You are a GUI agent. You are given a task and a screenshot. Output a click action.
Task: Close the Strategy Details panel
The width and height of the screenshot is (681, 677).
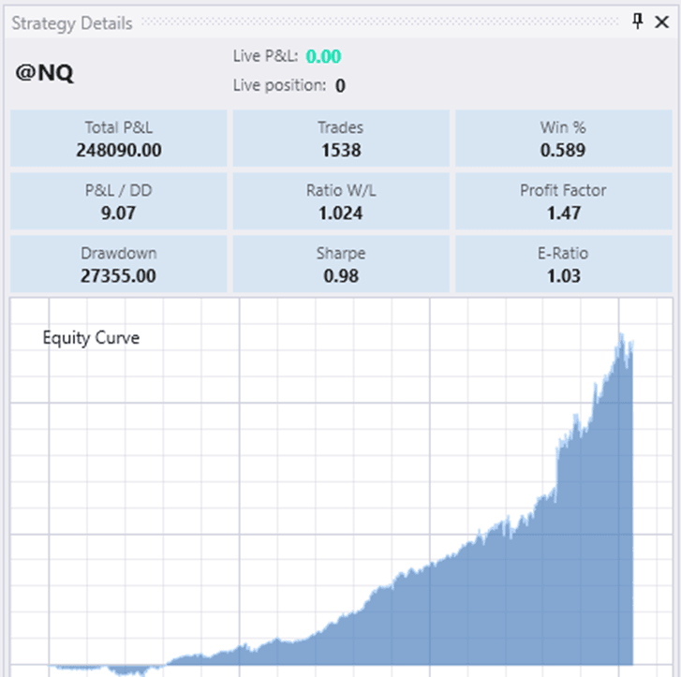click(x=661, y=22)
